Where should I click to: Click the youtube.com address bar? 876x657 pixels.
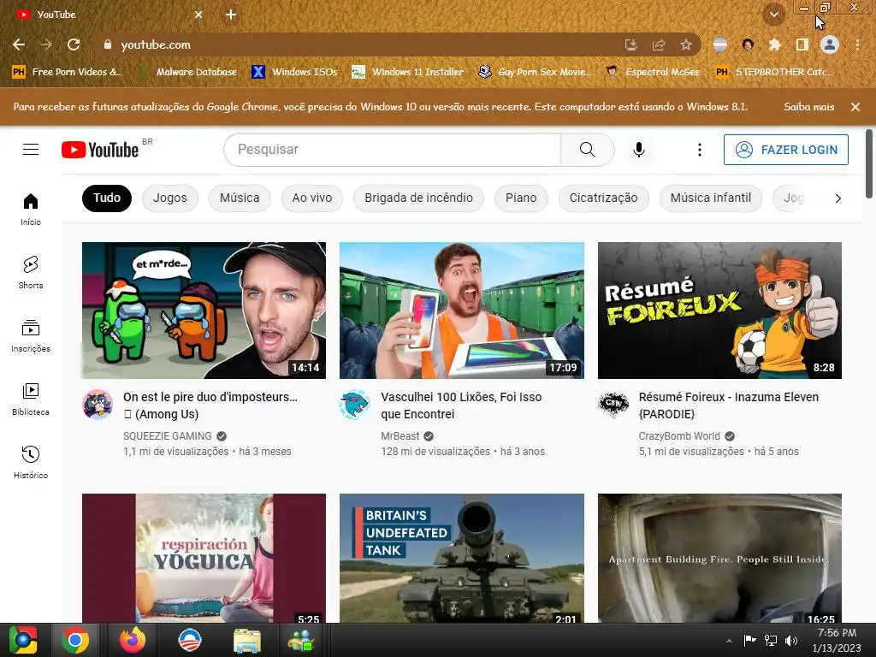coord(358,44)
